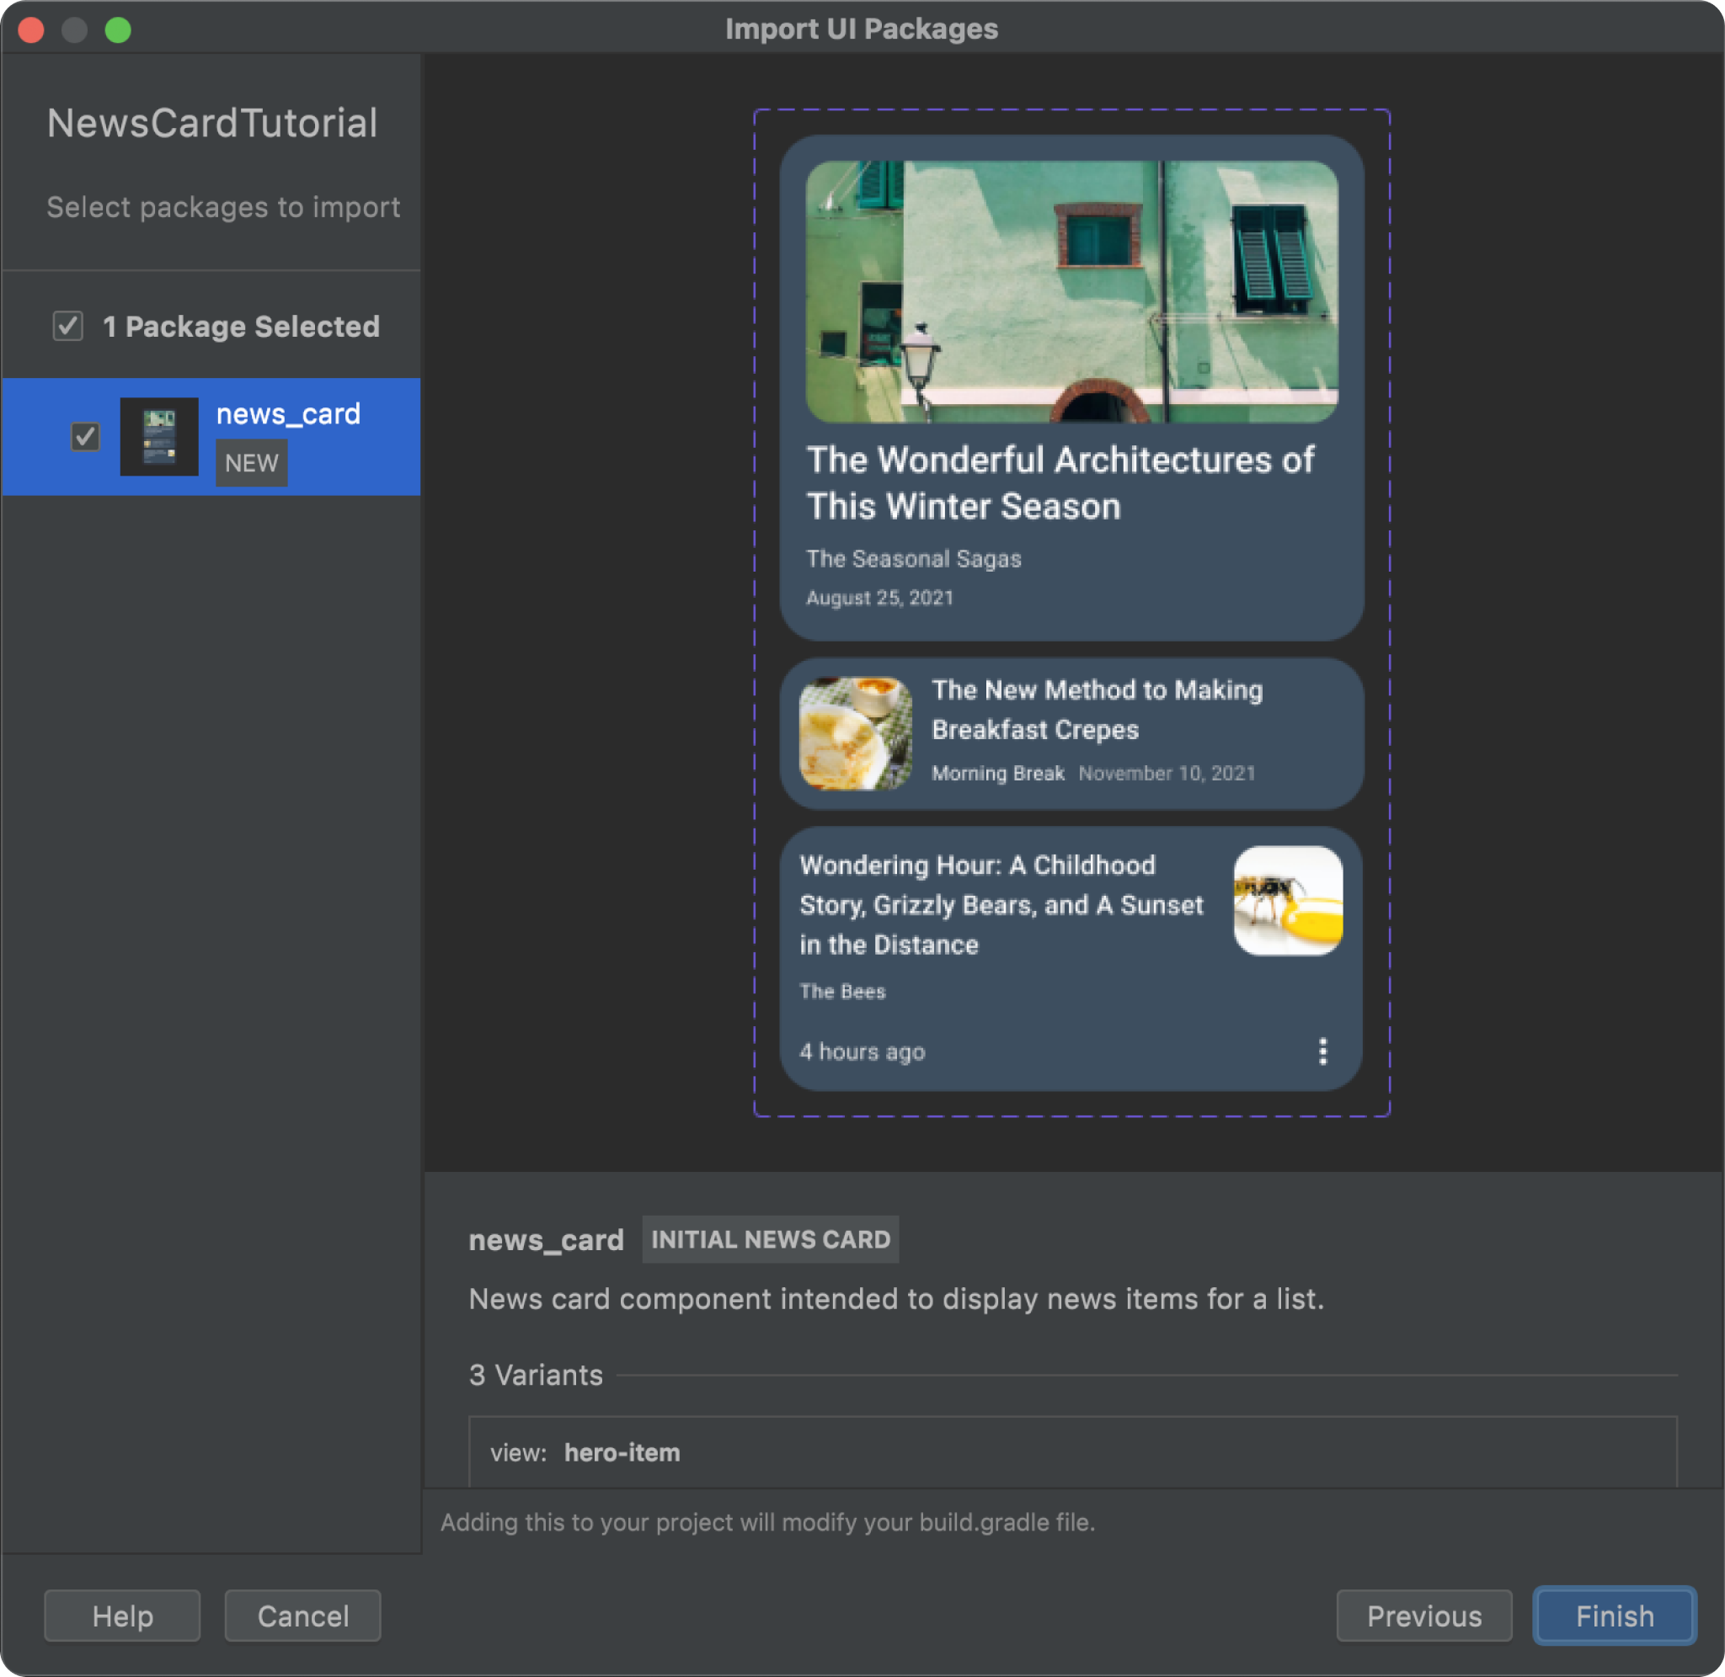Click the news_card package thumbnail icon
Screen dimensions: 1725x1677
[160, 436]
